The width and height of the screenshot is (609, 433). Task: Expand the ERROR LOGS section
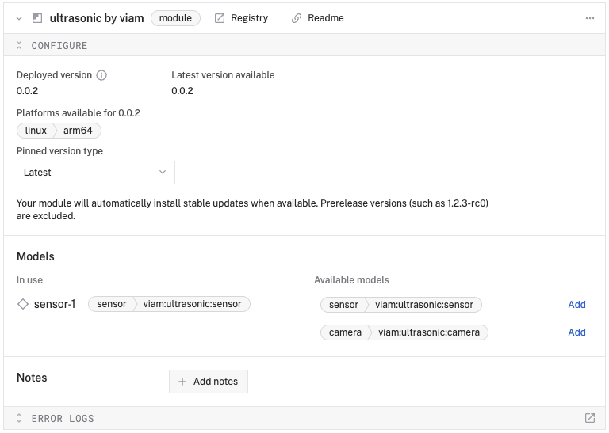point(19,418)
